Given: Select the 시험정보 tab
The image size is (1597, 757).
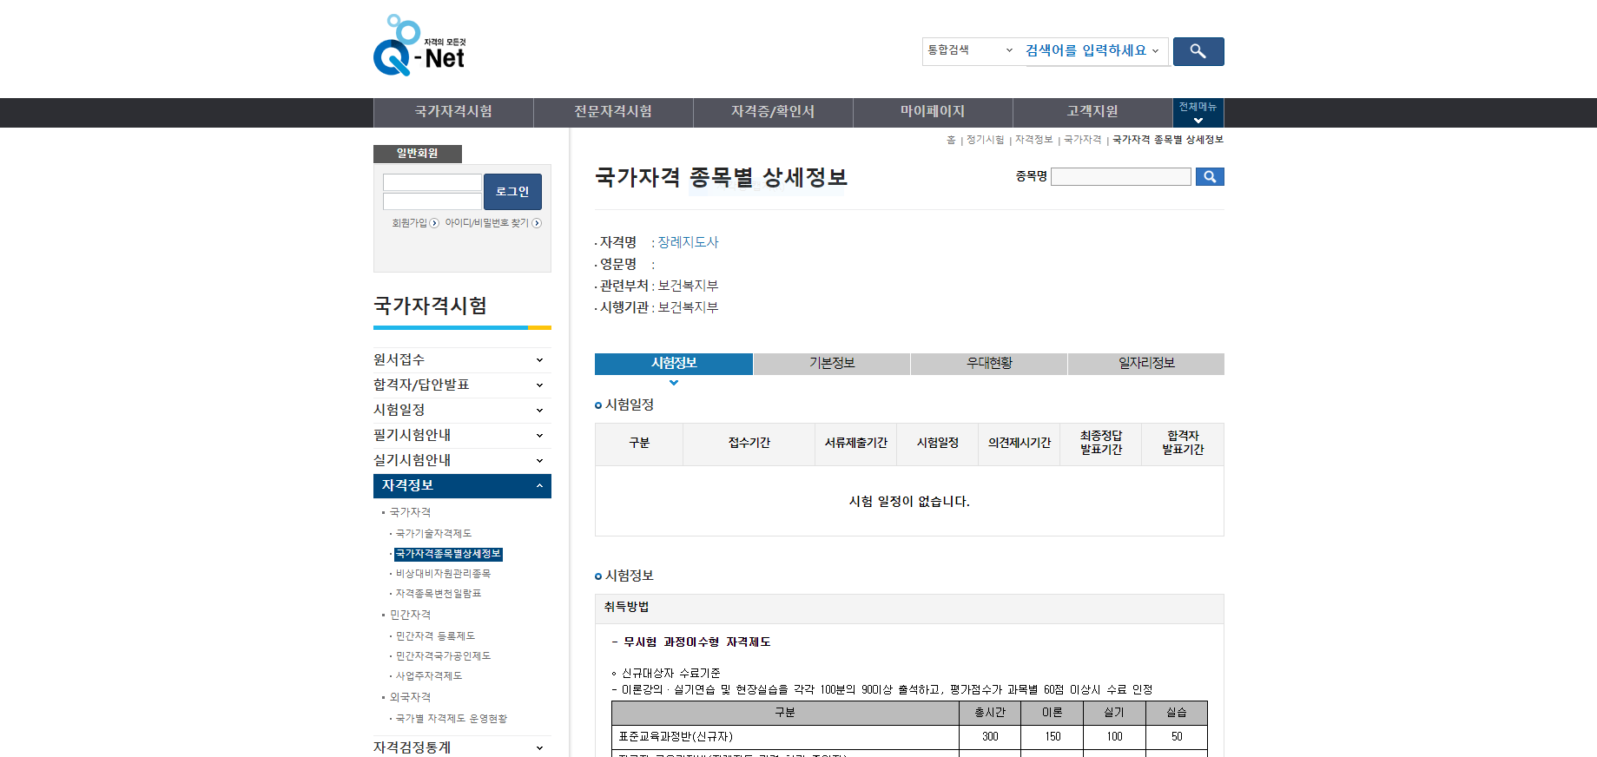Looking at the screenshot, I should click(x=674, y=364).
